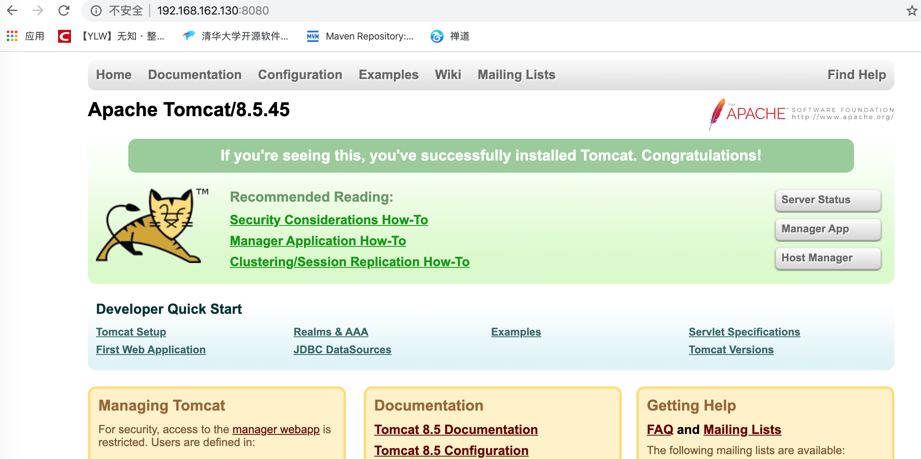The image size is (921, 459).
Task: Open the Servlet Specifications link
Action: [x=744, y=332]
